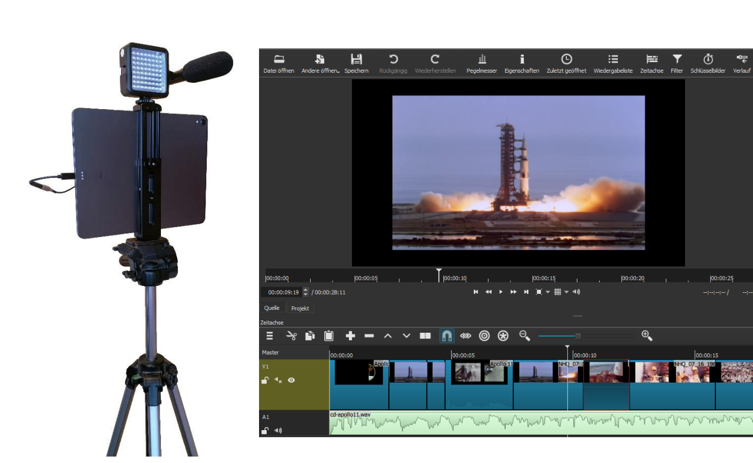Open the Andere öffnen dropdown
This screenshot has height=463, width=753.
[320, 63]
